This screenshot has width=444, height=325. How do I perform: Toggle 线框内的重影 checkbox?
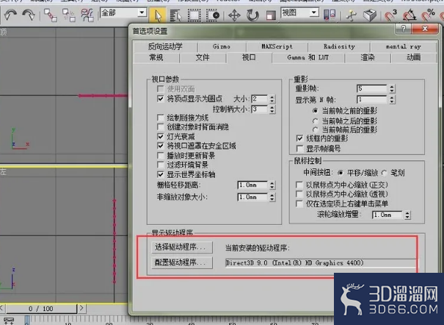(x=299, y=138)
